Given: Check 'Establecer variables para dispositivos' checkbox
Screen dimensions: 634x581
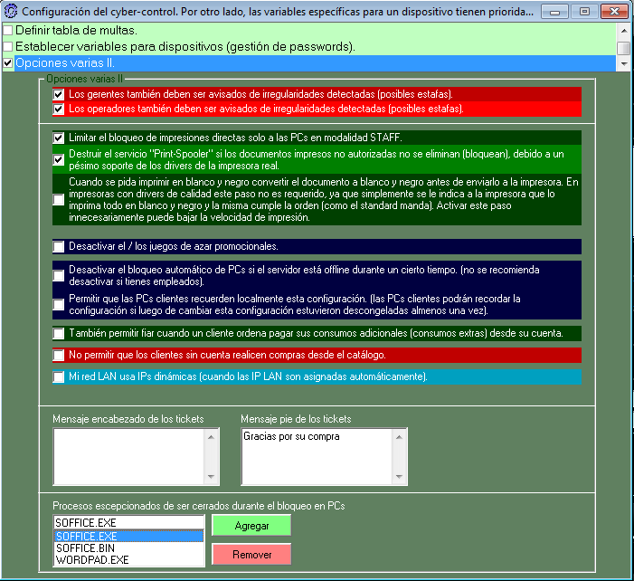Looking at the screenshot, I should (x=7, y=46).
